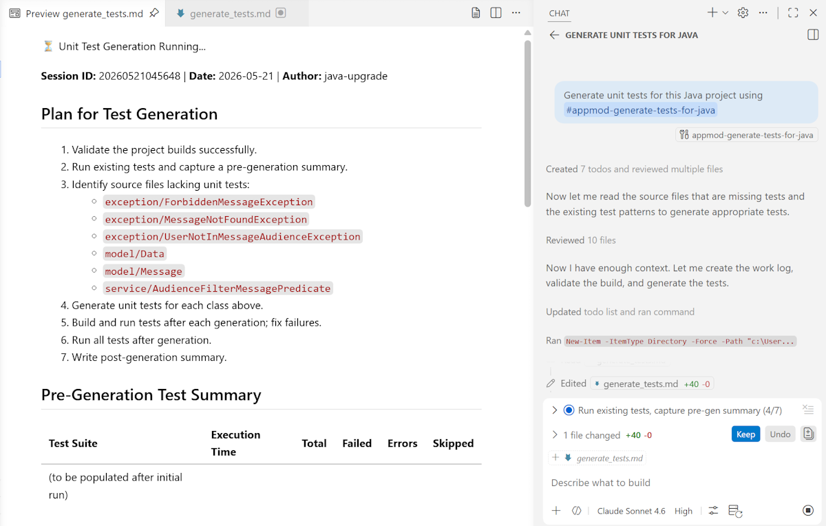Click the Session ID line
826x526 pixels.
click(214, 76)
